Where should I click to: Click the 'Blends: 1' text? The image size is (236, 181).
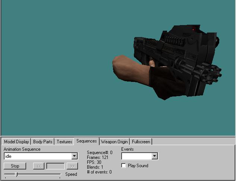(x=95, y=167)
